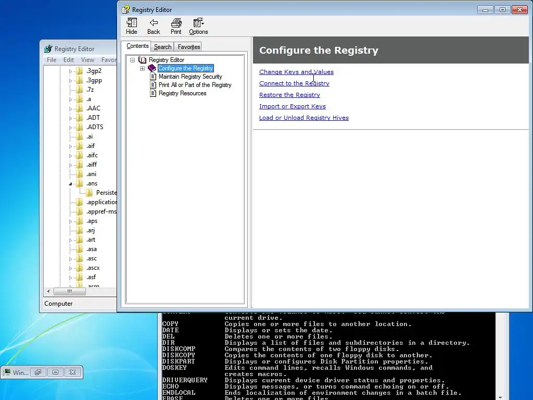533x400 pixels.
Task: Switch to the Contents tab
Action: (x=137, y=46)
